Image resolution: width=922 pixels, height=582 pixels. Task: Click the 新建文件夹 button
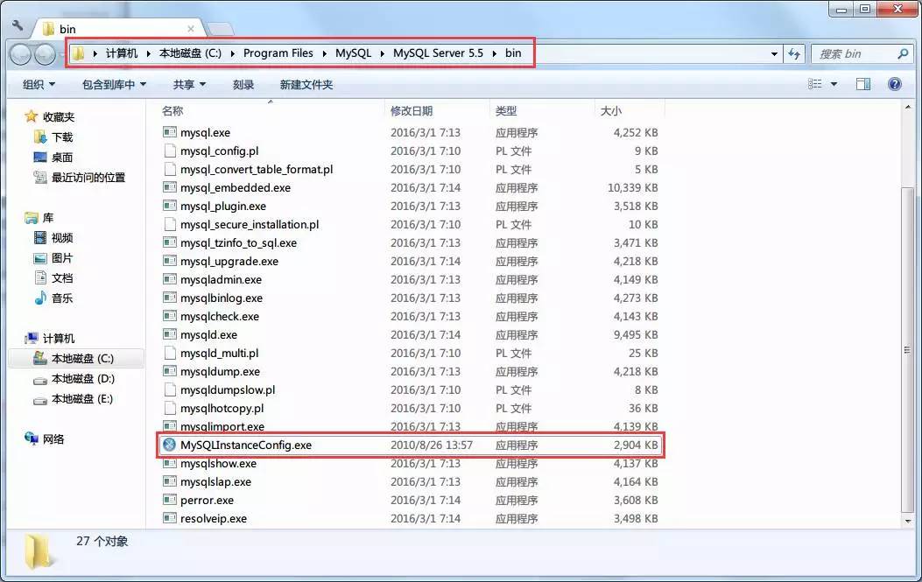point(306,85)
